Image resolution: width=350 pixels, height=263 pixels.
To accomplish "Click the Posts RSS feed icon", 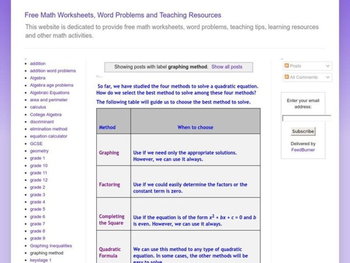I will pyautogui.click(x=287, y=66).
